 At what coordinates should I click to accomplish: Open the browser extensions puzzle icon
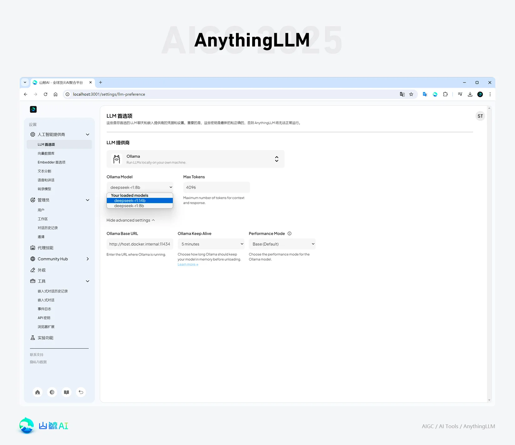pos(445,94)
